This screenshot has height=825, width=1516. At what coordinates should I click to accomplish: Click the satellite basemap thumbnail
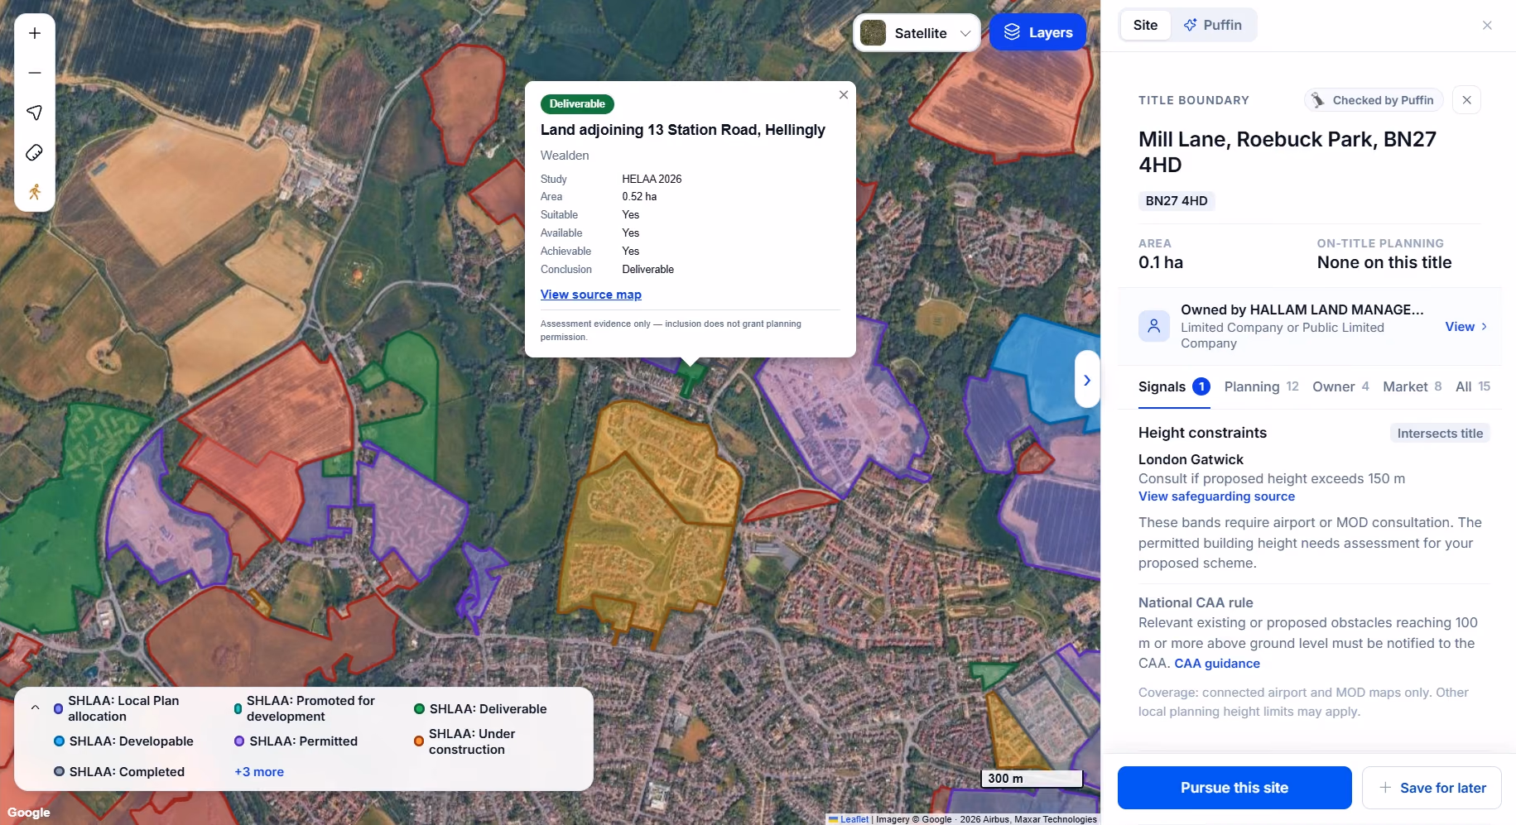point(874,33)
